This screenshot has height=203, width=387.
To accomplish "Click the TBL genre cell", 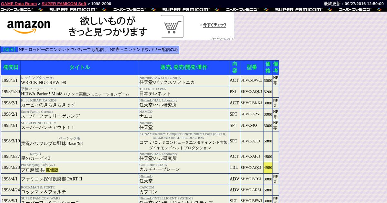I will (x=235, y=168).
